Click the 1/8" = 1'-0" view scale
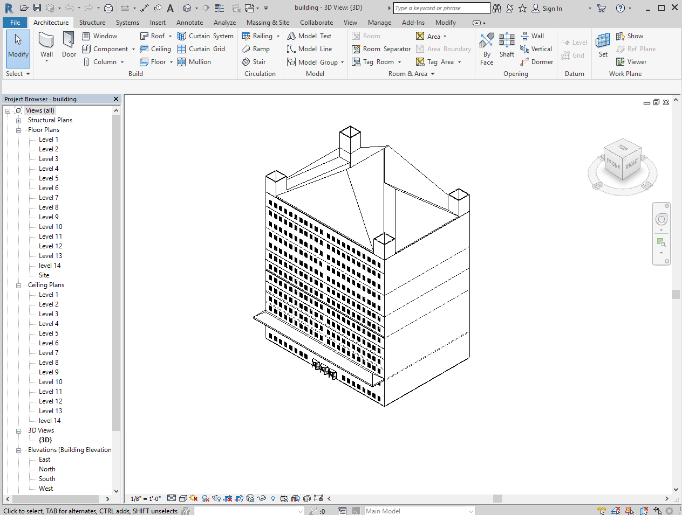 (x=146, y=498)
